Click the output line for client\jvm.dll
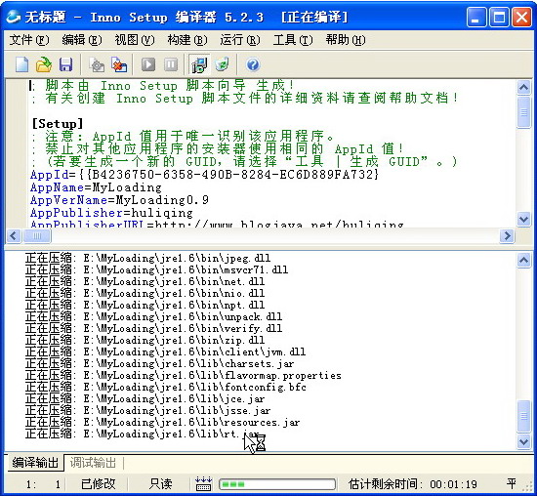 (165, 351)
